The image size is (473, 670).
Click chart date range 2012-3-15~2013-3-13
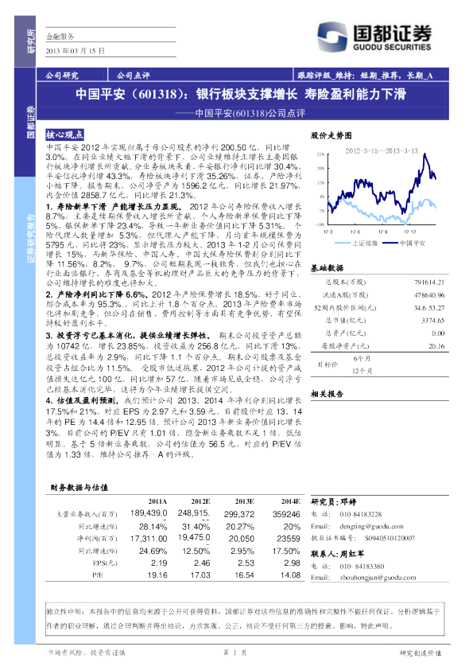pos(382,151)
